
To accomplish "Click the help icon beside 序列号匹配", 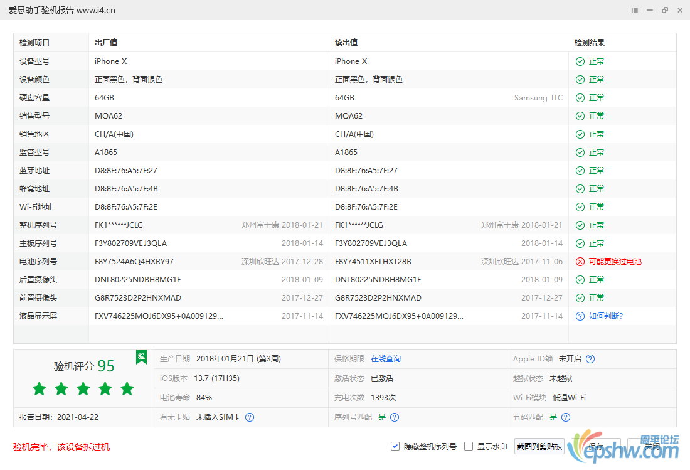I will [x=395, y=417].
